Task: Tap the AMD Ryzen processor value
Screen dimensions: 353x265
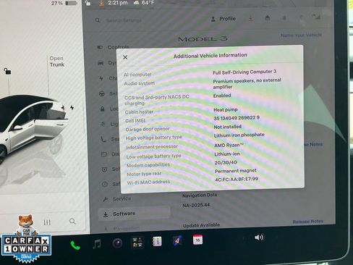Action: [229, 145]
